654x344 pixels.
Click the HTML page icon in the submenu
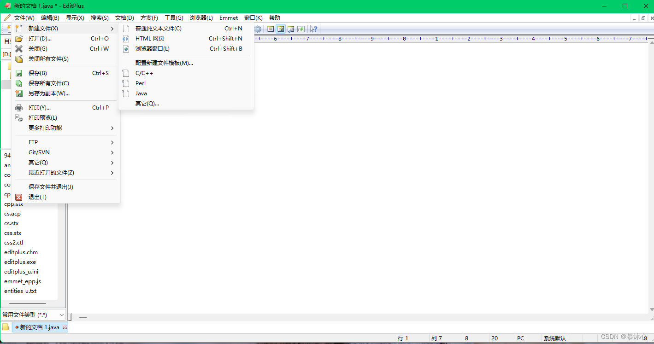click(x=126, y=39)
